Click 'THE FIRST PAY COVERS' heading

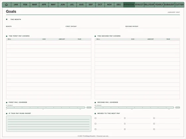coord(19,36)
